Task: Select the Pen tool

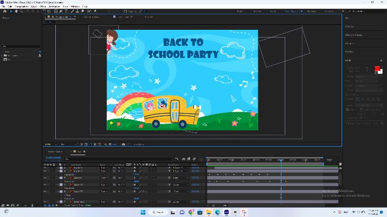Action: (61, 12)
